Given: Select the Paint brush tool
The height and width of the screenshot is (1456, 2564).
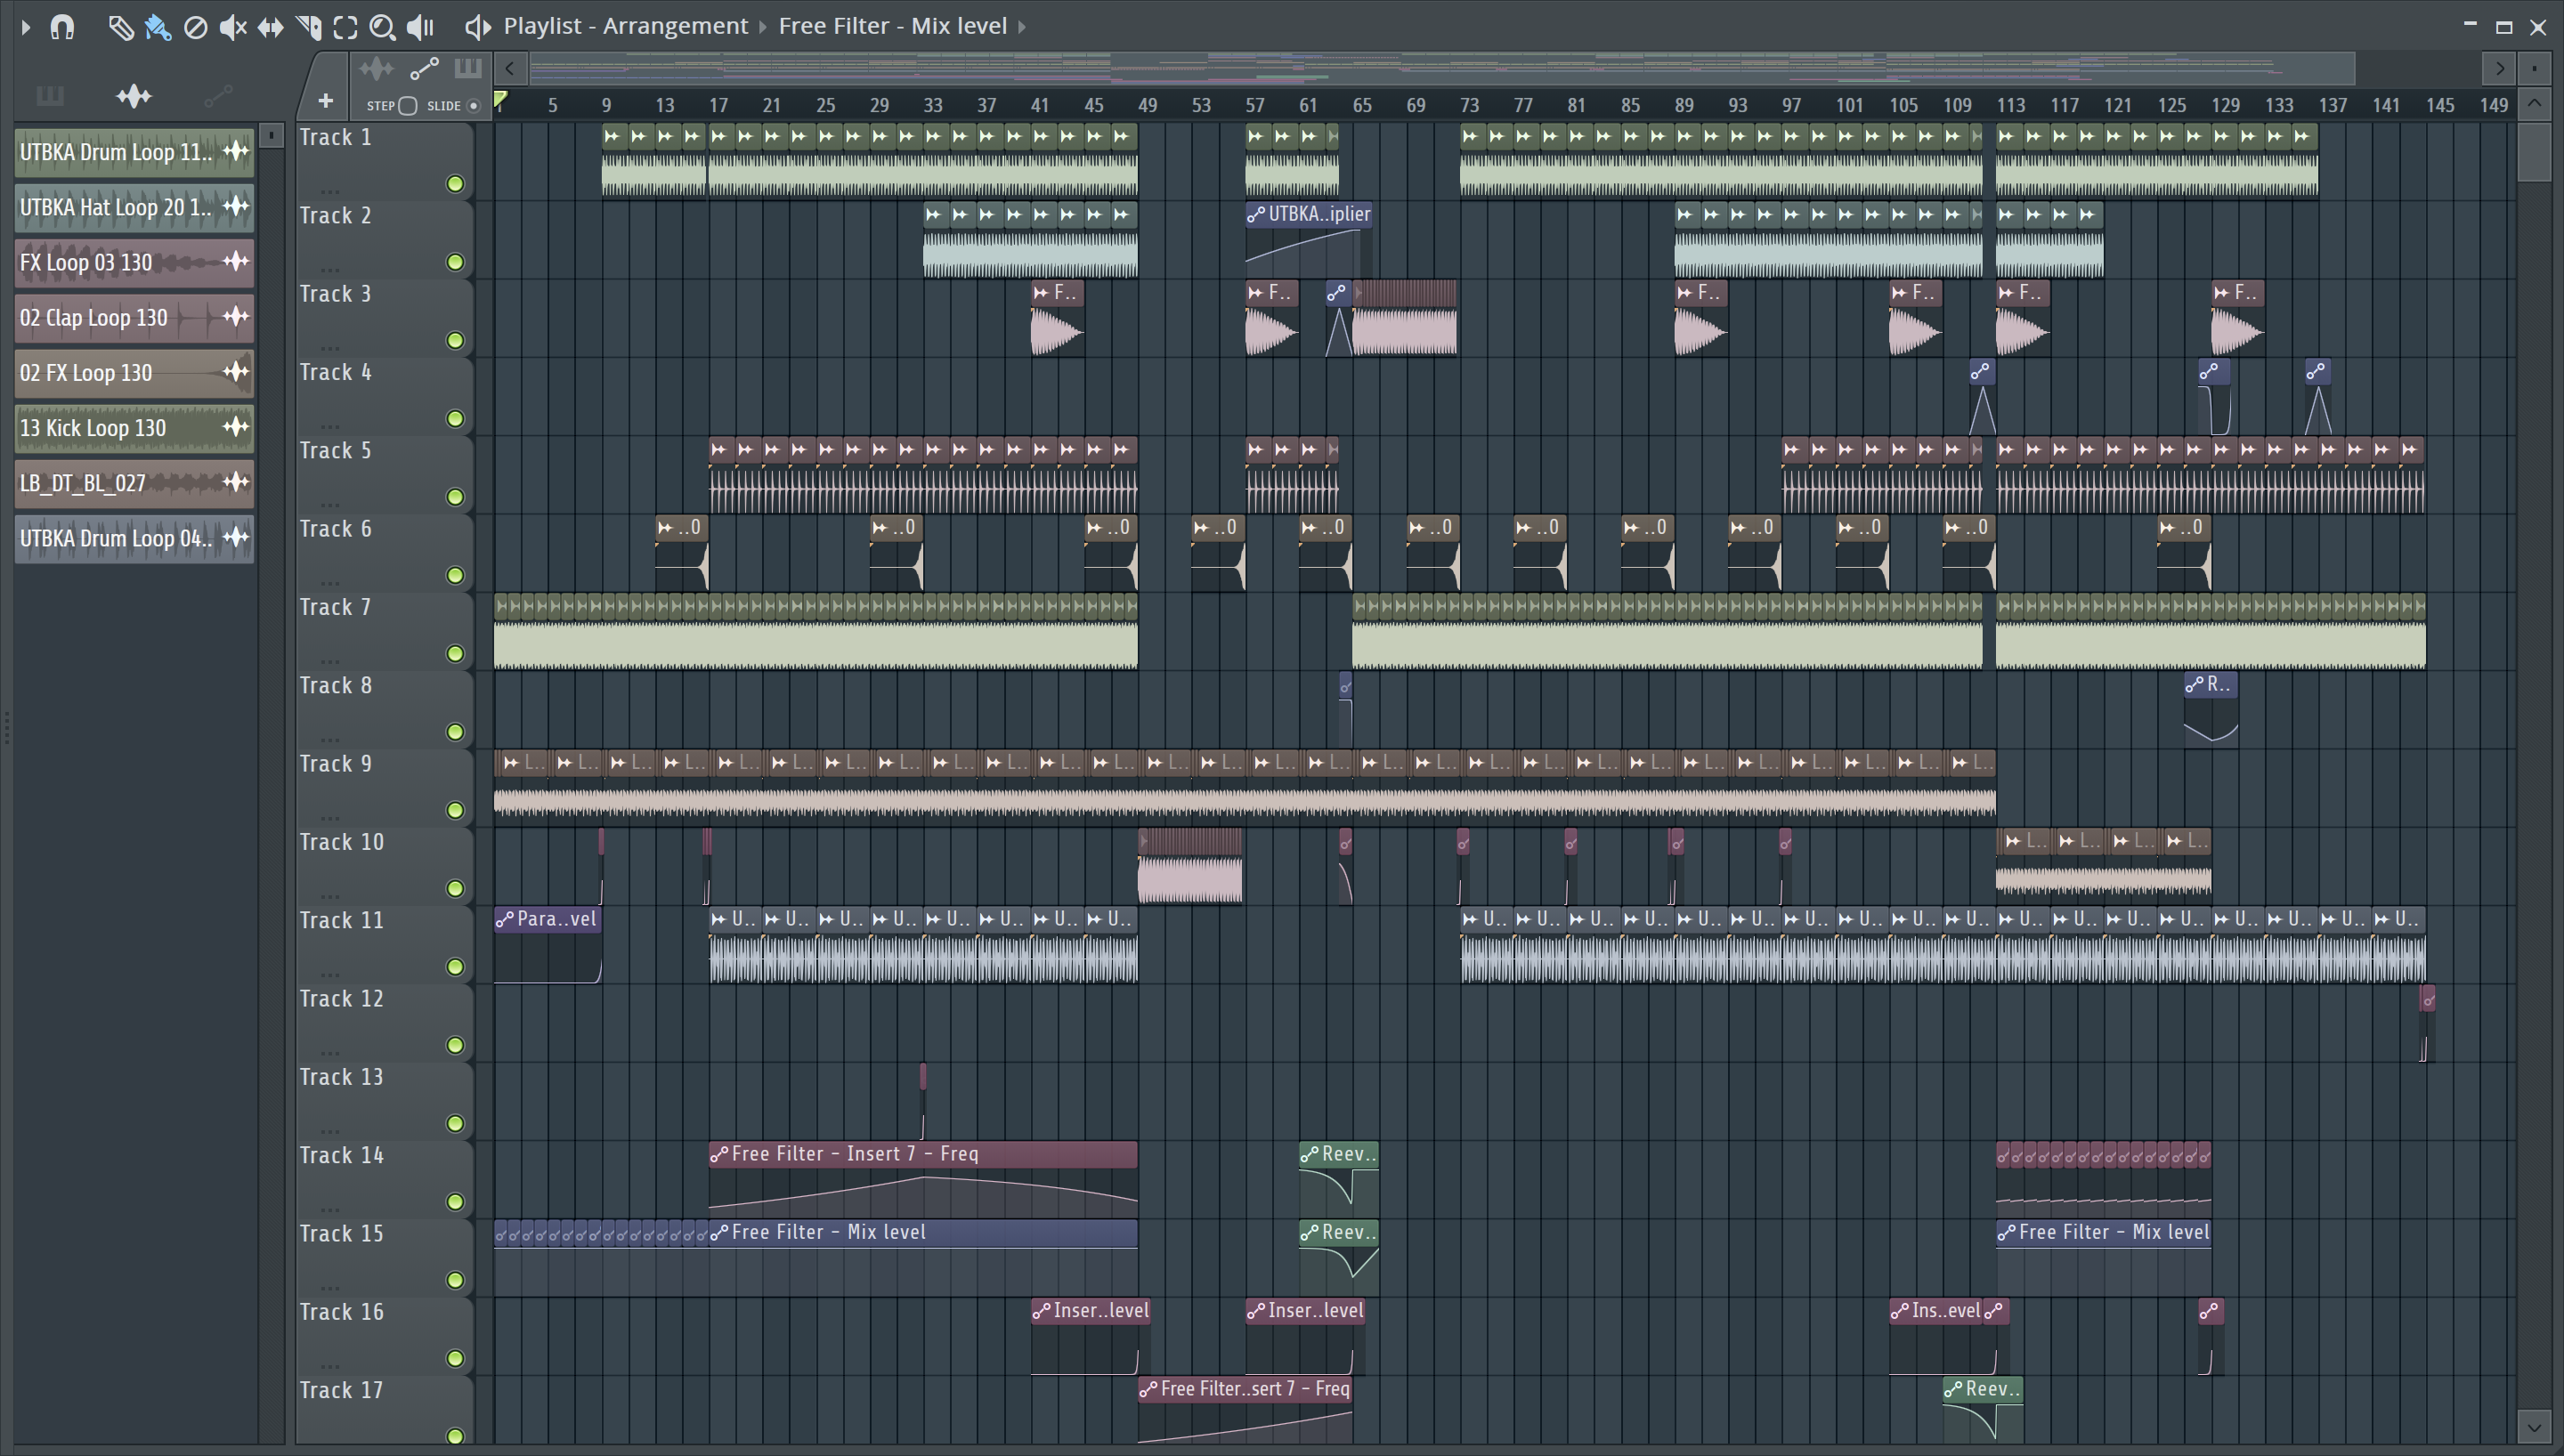Looking at the screenshot, I should [x=158, y=27].
